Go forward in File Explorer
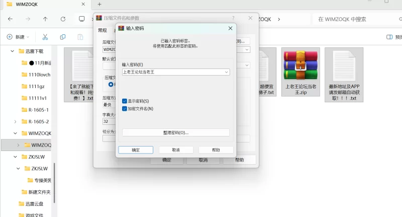The image size is (402, 217). coord(28,19)
